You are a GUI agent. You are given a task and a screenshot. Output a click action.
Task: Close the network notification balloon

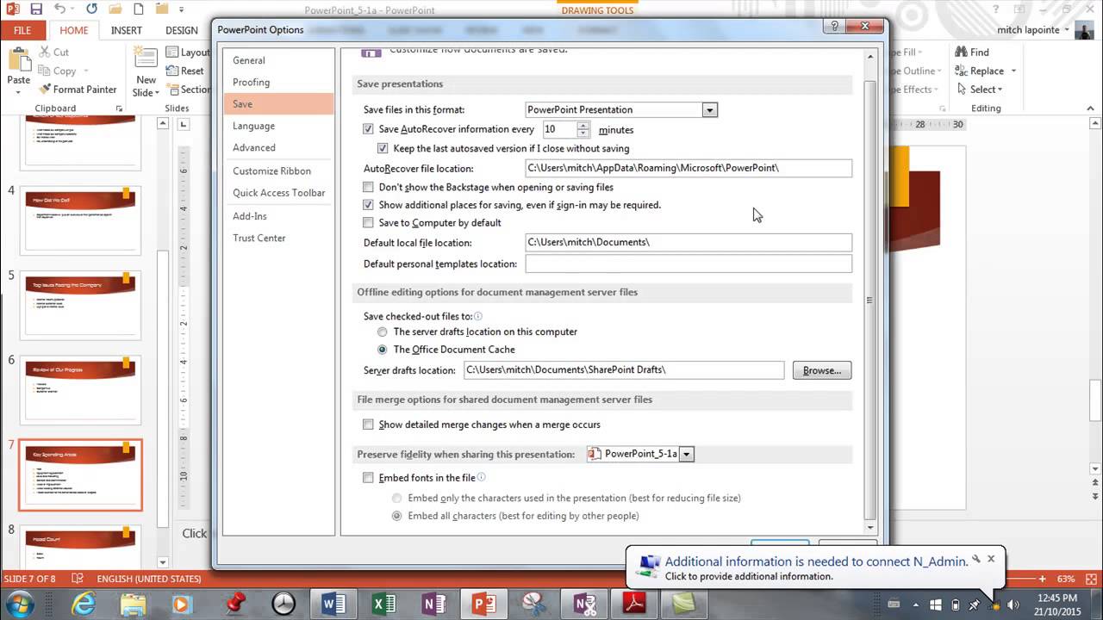click(x=991, y=559)
